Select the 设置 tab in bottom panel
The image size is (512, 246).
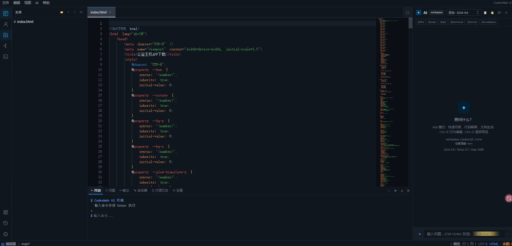coord(178,190)
